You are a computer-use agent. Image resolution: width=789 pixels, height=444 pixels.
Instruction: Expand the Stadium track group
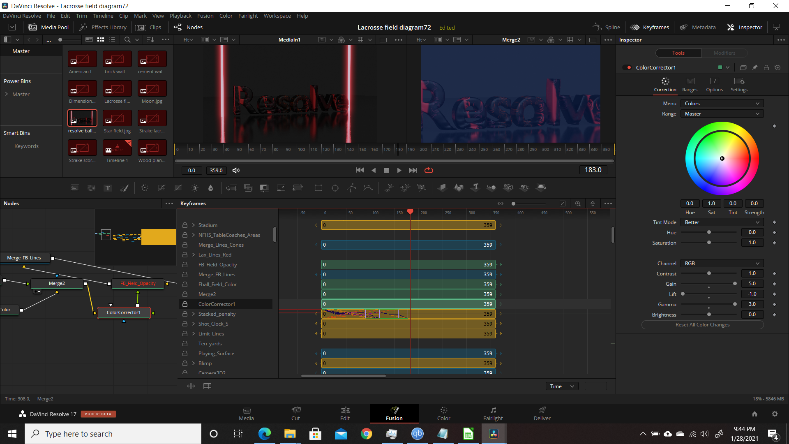[194, 225]
